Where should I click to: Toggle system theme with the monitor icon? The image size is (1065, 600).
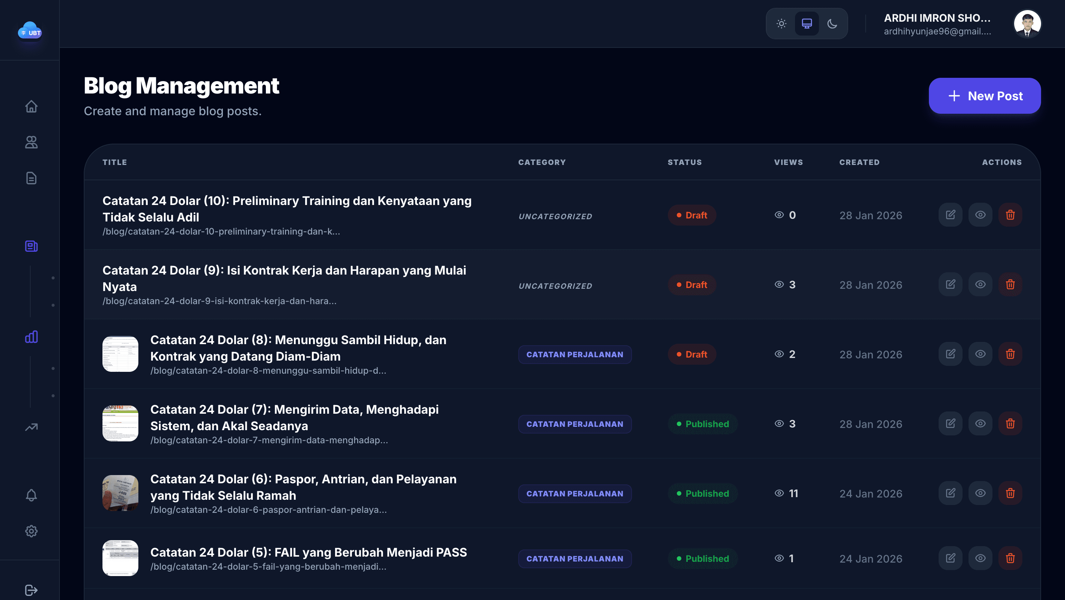[x=807, y=24]
